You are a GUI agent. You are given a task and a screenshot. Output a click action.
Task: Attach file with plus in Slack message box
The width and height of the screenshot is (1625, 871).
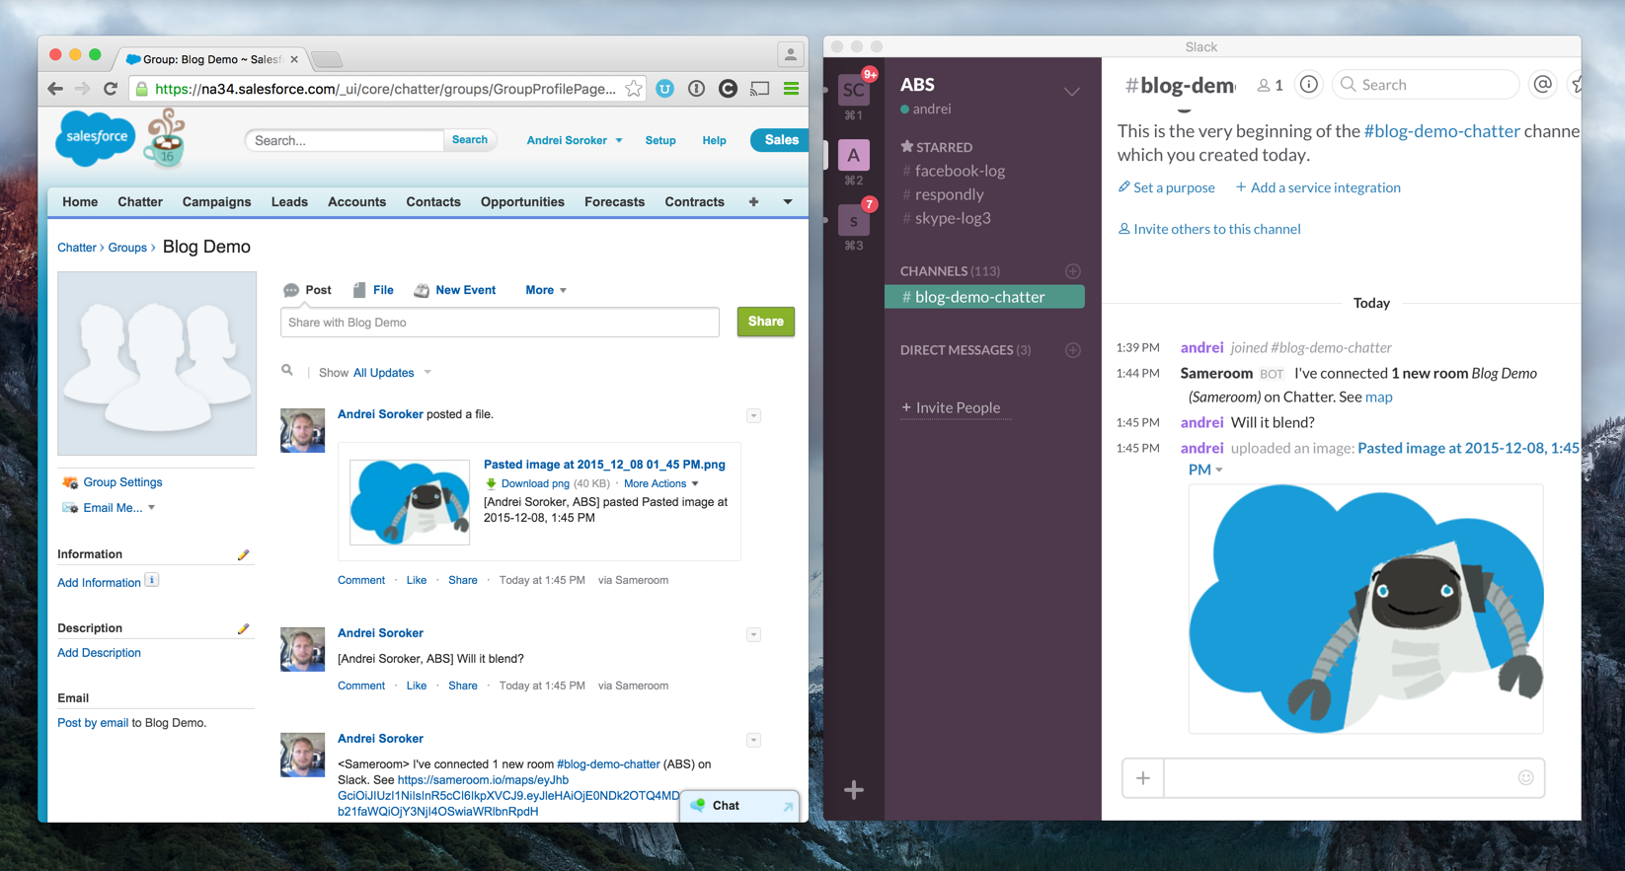point(1143,778)
